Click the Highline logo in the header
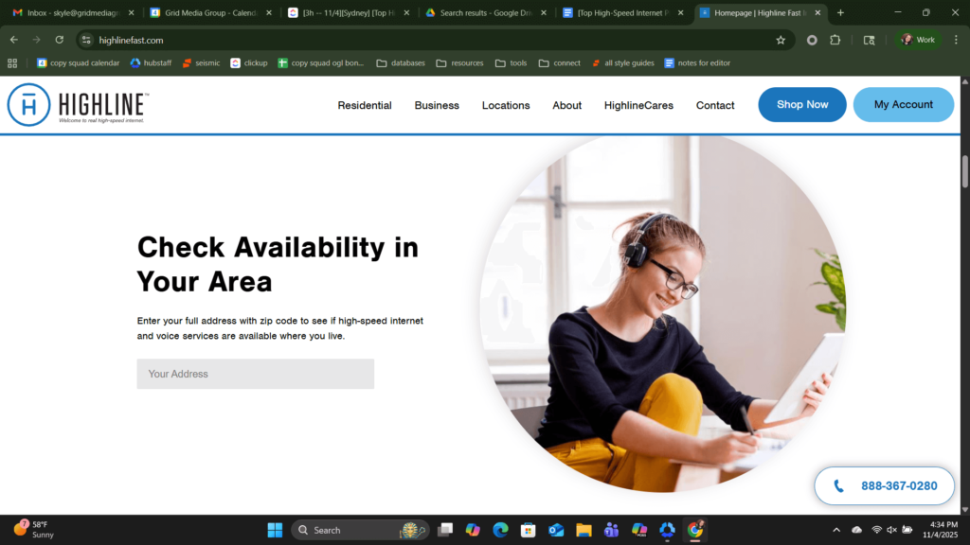970x545 pixels. (x=78, y=105)
